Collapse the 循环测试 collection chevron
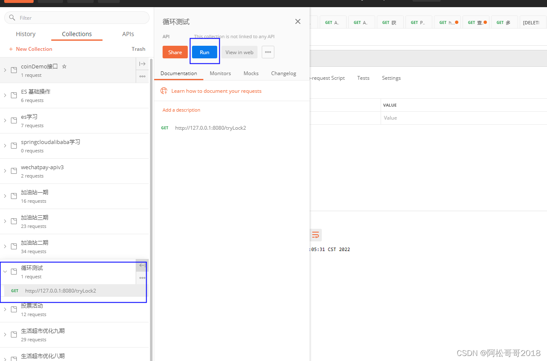547x361 pixels. click(x=5, y=272)
